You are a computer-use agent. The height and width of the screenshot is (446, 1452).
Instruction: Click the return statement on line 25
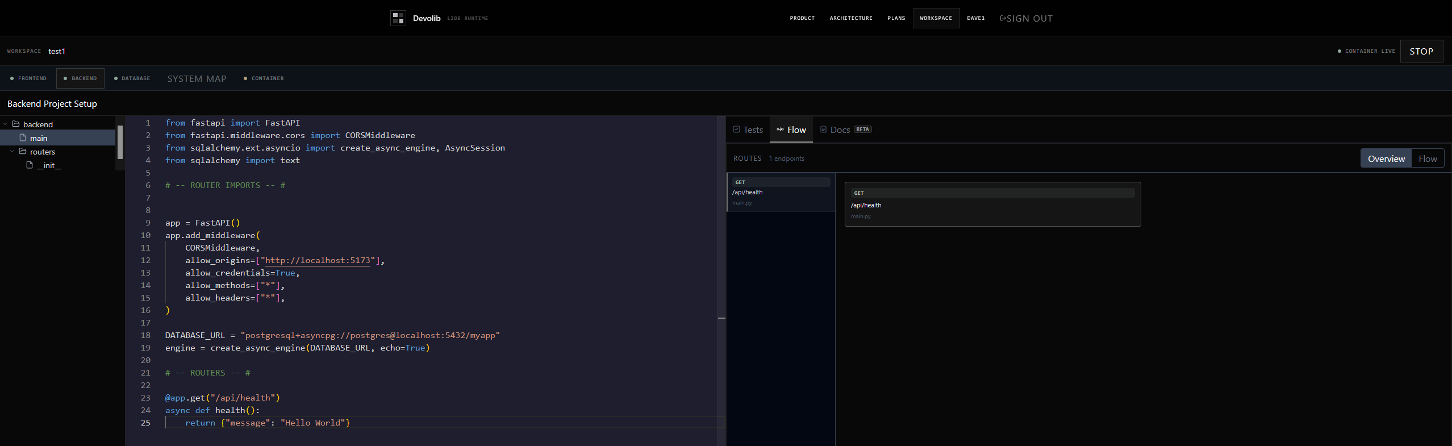tap(268, 423)
